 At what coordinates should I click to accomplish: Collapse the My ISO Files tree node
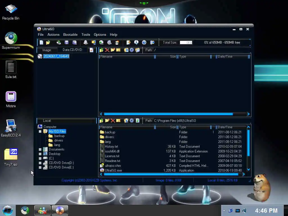coord(40,132)
